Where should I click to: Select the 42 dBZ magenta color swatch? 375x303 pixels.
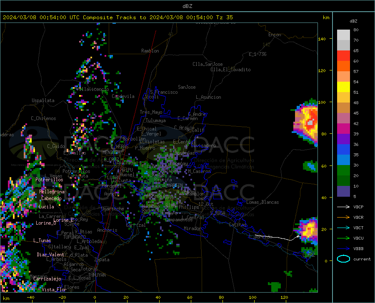point(343,128)
